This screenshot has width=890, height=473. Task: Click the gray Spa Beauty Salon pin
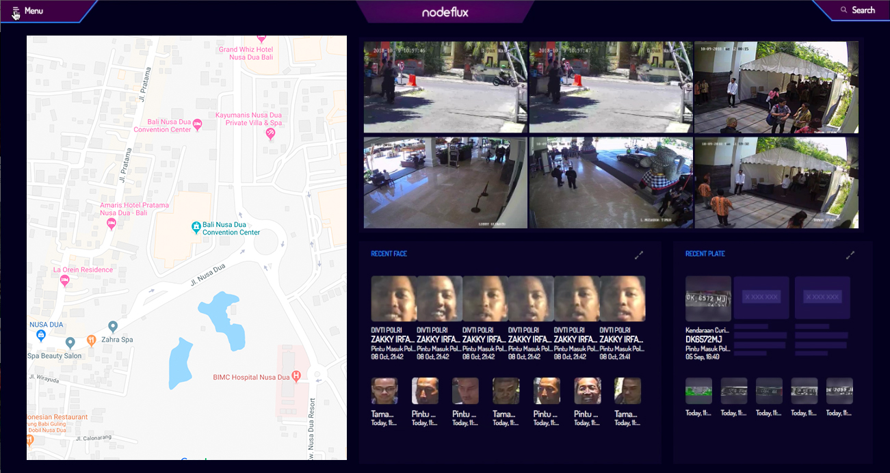pyautogui.click(x=70, y=342)
